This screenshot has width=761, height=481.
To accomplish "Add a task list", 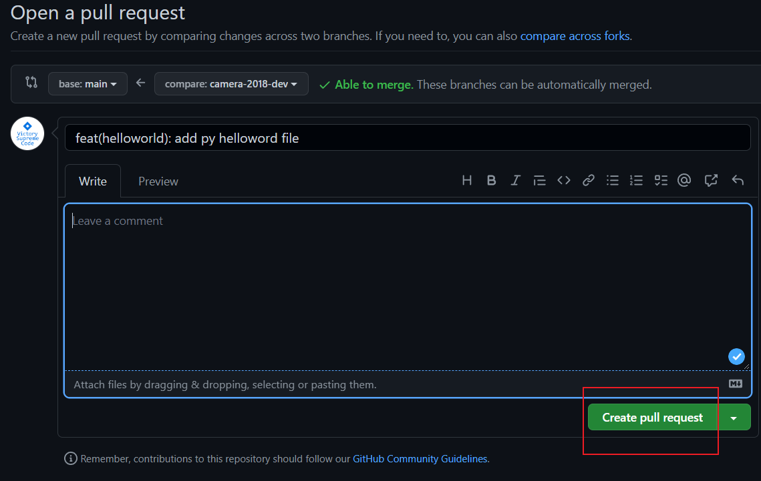I will pos(661,180).
